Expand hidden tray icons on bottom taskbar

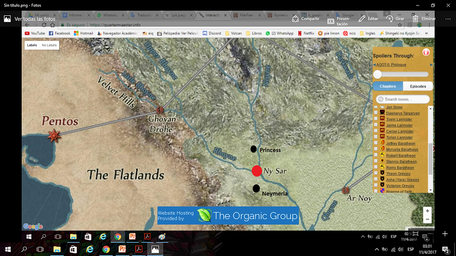pos(376,249)
